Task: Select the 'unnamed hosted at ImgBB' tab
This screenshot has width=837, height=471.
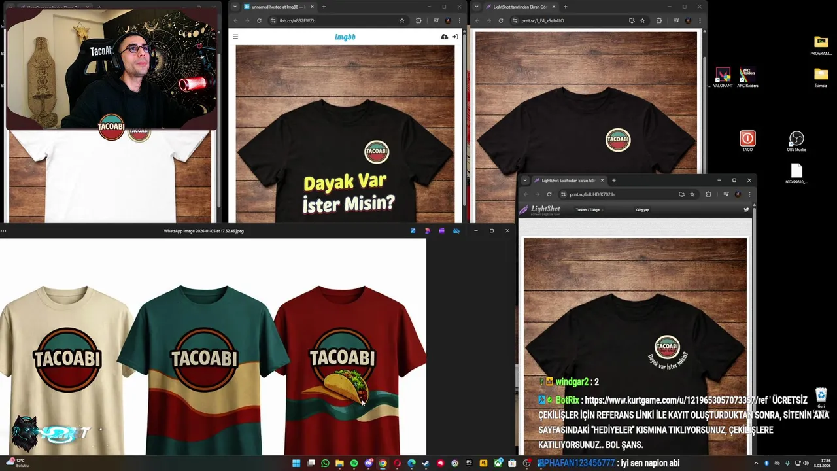Action: (278, 7)
